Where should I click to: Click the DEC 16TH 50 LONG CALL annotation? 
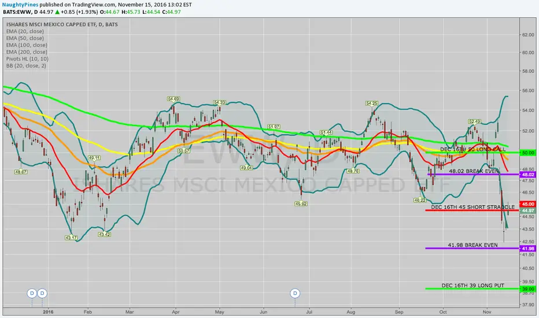(x=472, y=149)
